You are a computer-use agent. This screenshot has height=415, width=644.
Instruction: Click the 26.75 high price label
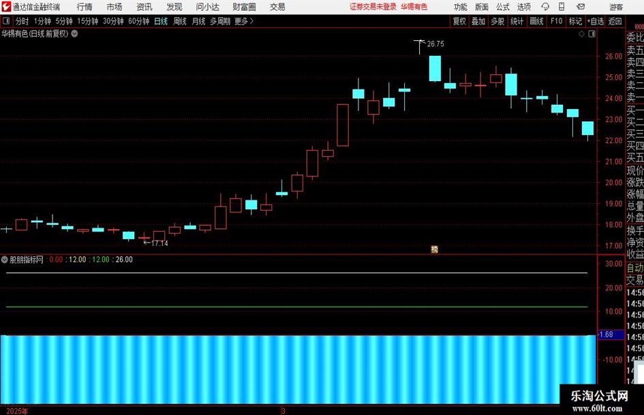(x=435, y=44)
